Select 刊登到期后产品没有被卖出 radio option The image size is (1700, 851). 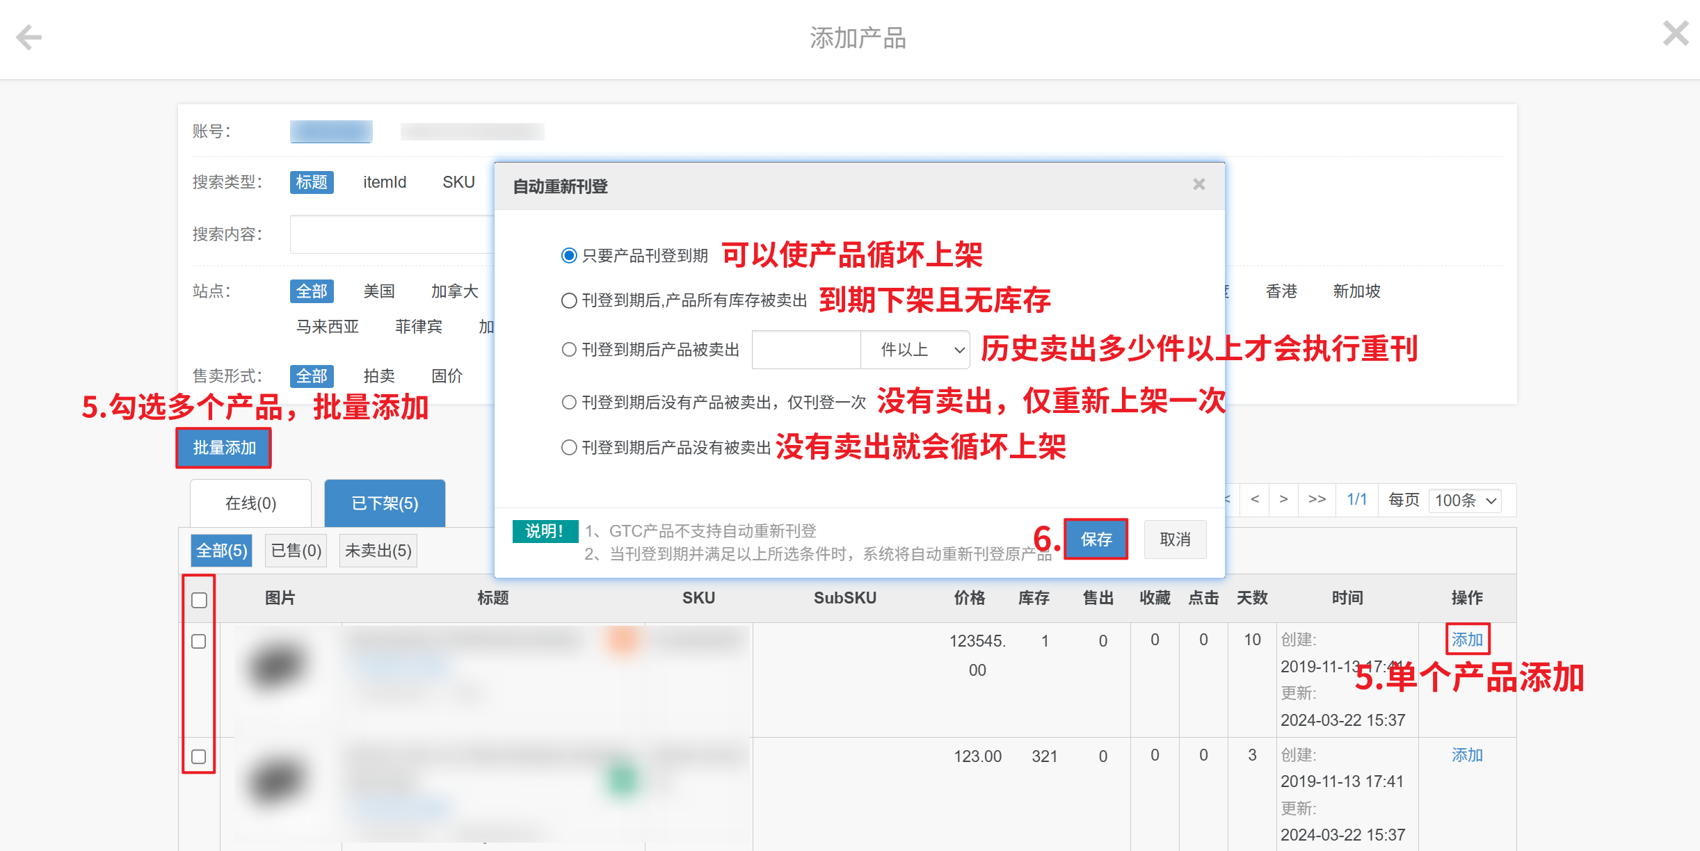(x=569, y=448)
